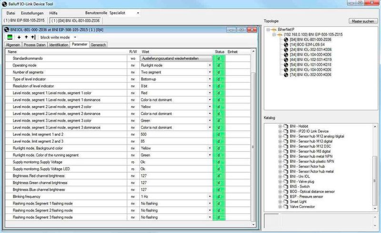Open segment 2 color dropdown showing Yellow
The image size is (381, 233).
coord(210,107)
